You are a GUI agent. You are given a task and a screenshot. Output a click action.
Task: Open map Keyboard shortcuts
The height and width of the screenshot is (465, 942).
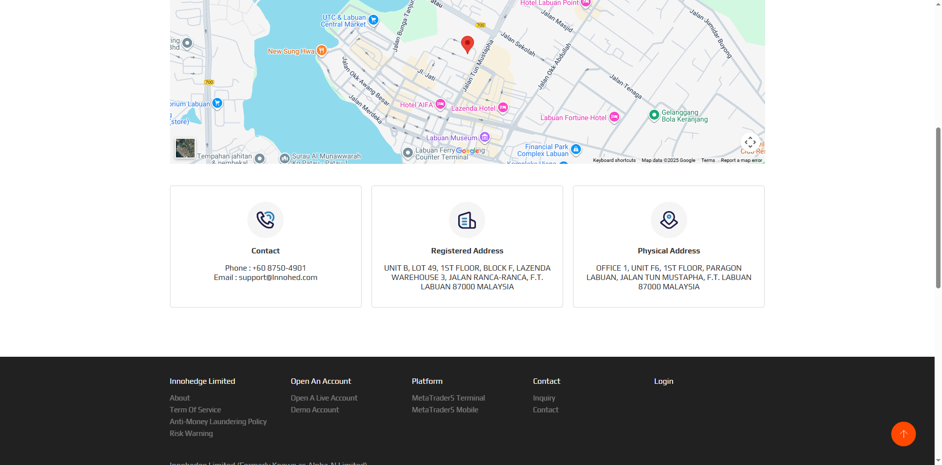coord(614,160)
